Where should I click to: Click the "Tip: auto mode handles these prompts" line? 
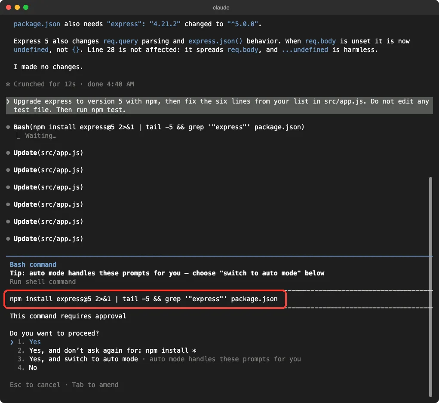click(x=167, y=273)
